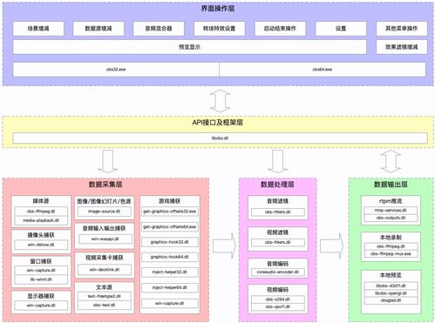Click the 效果滤镜增减 box
The image size is (435, 323).
pos(402,47)
